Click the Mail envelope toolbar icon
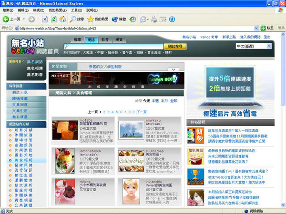This screenshot has height=214, width=286. 143,19
